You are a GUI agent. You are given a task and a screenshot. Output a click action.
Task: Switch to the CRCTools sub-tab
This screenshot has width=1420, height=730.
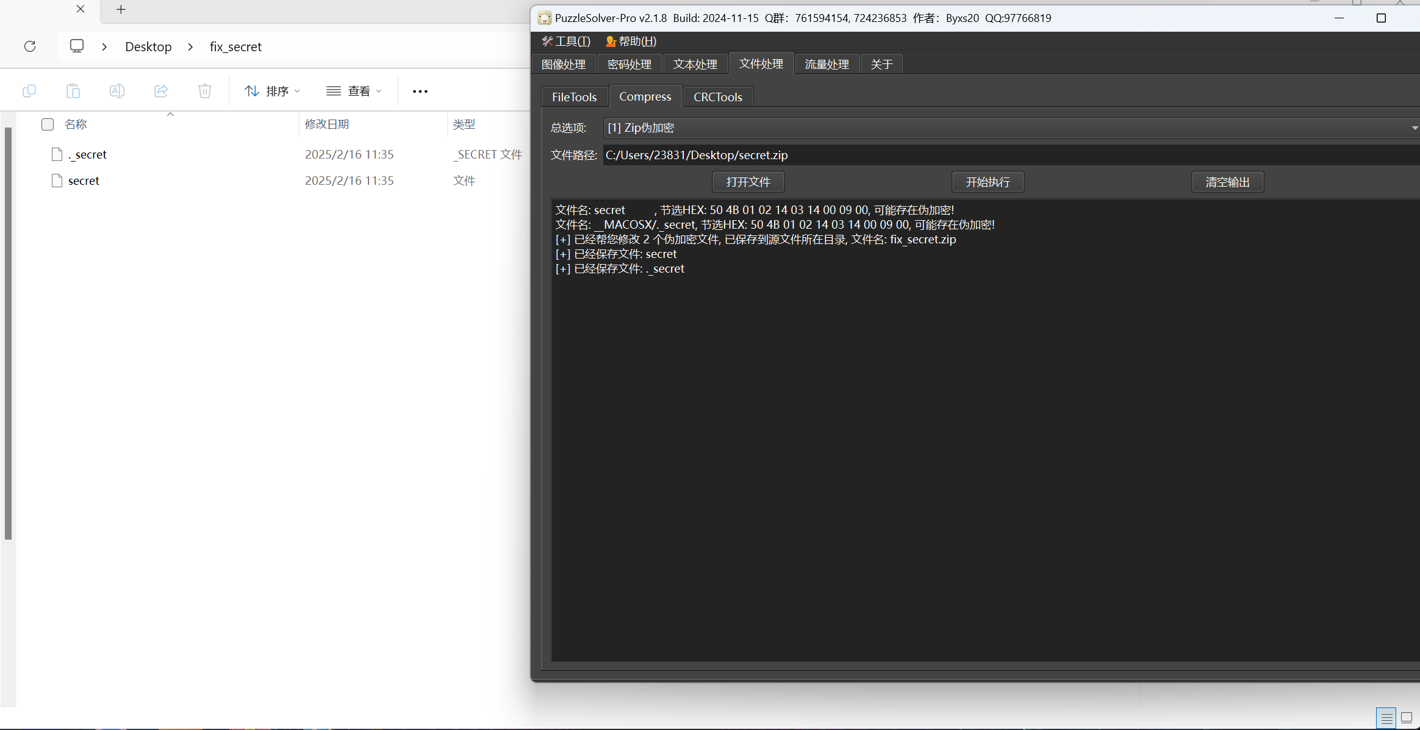[718, 97]
